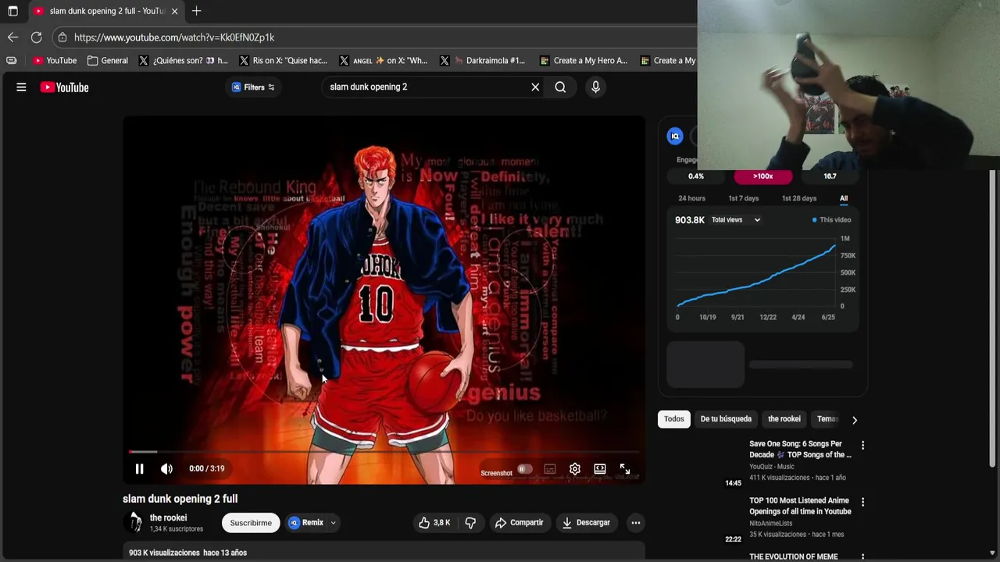This screenshot has height=562, width=1000.
Task: Click the browser address bar URL
Action: click(174, 37)
